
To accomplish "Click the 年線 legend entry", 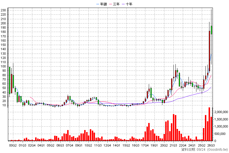I will [x=102, y=4].
